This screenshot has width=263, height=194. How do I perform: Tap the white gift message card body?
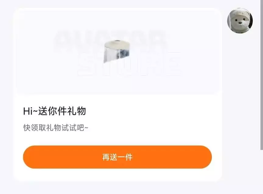pyautogui.click(x=117, y=94)
